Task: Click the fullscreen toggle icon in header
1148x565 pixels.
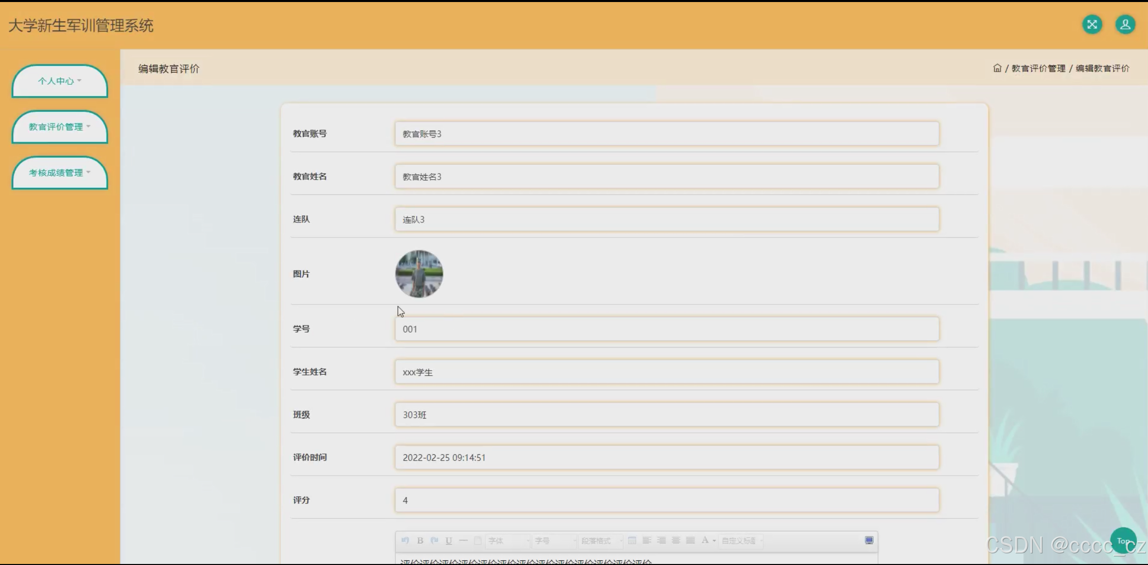Action: (x=1092, y=24)
